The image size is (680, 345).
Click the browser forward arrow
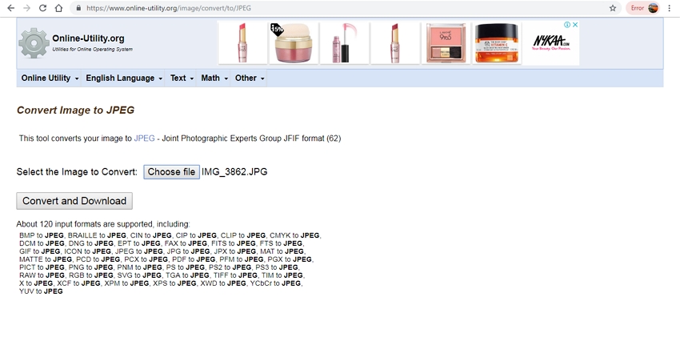click(26, 8)
